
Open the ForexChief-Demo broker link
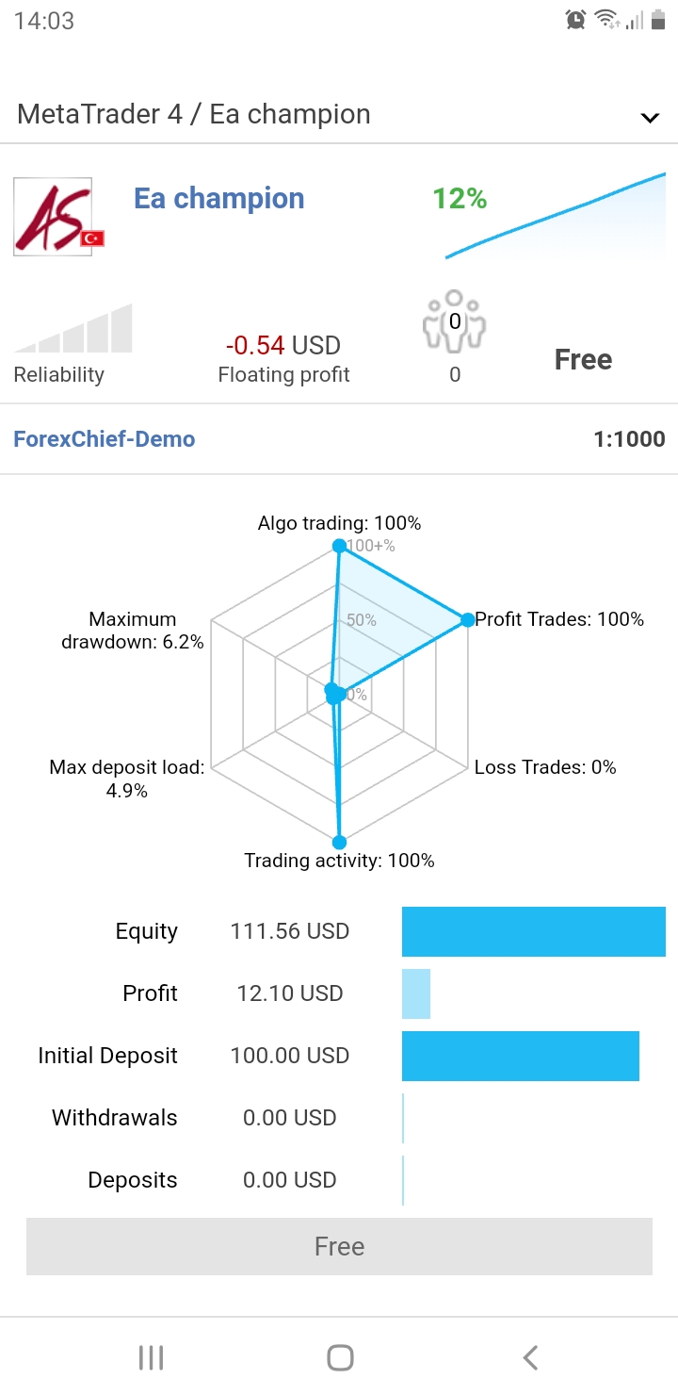[x=105, y=439]
